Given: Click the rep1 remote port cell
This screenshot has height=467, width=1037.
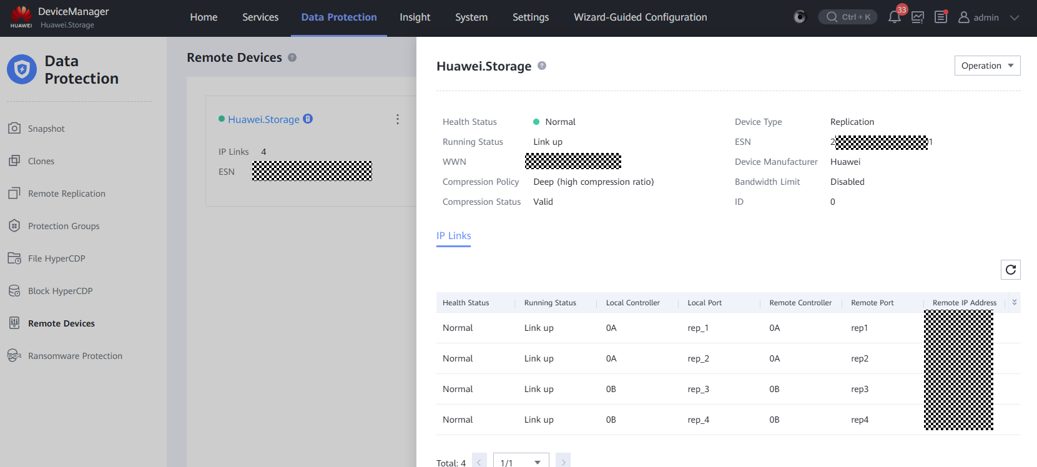Looking at the screenshot, I should tap(860, 328).
